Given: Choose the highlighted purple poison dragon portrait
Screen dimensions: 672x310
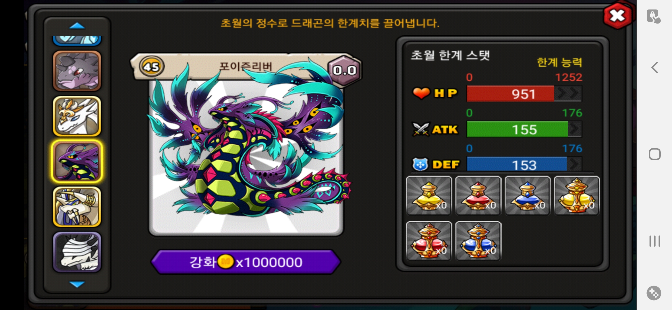Looking at the screenshot, I should pyautogui.click(x=77, y=161).
